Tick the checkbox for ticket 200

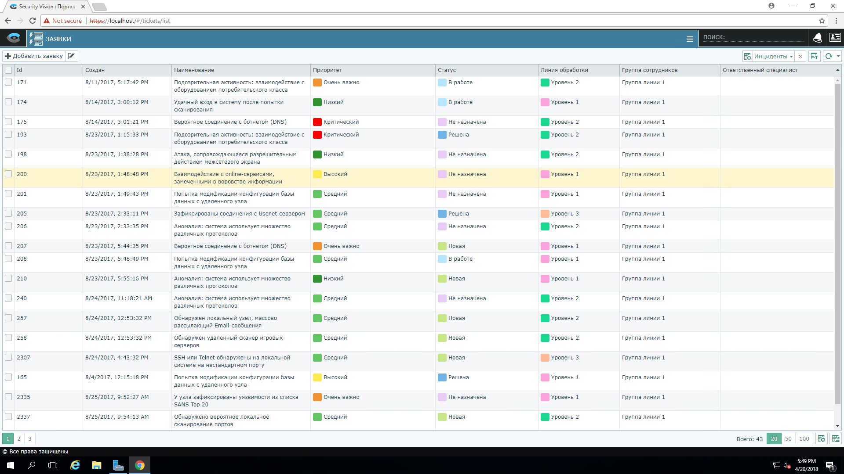click(x=8, y=174)
